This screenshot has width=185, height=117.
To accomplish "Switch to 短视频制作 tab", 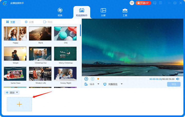I will [82, 12].
